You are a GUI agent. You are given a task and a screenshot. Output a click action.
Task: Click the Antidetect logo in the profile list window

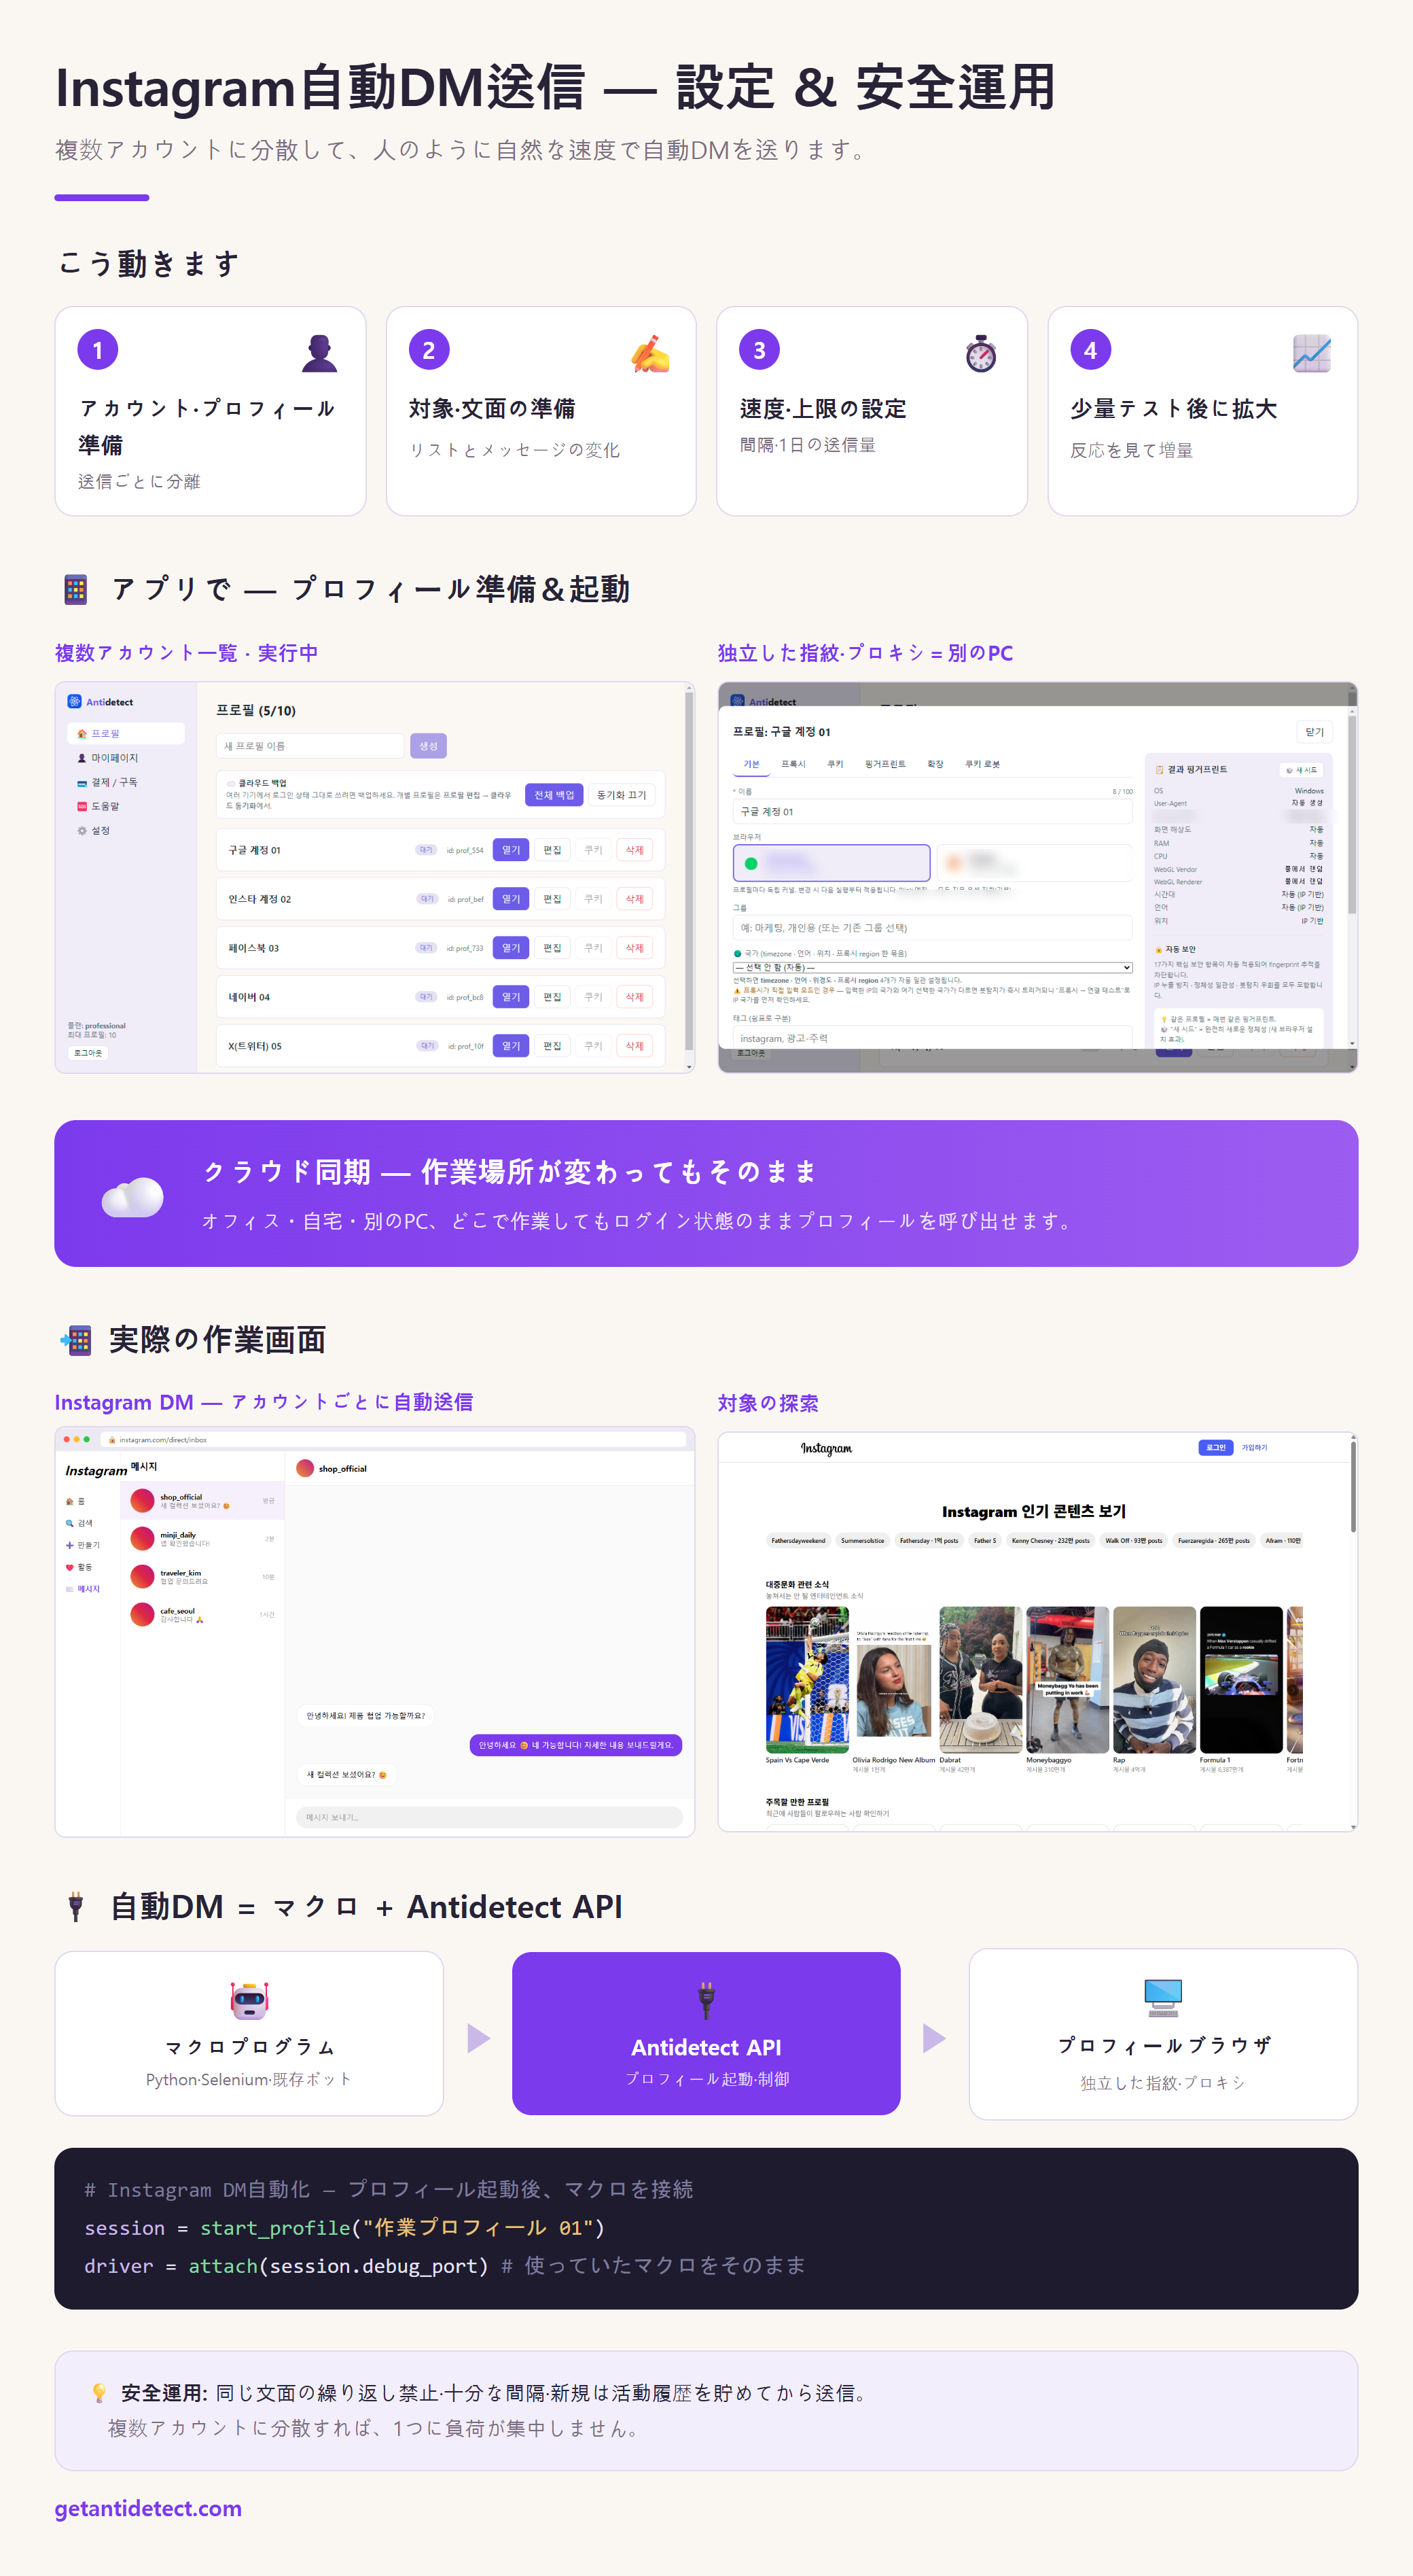click(x=100, y=702)
